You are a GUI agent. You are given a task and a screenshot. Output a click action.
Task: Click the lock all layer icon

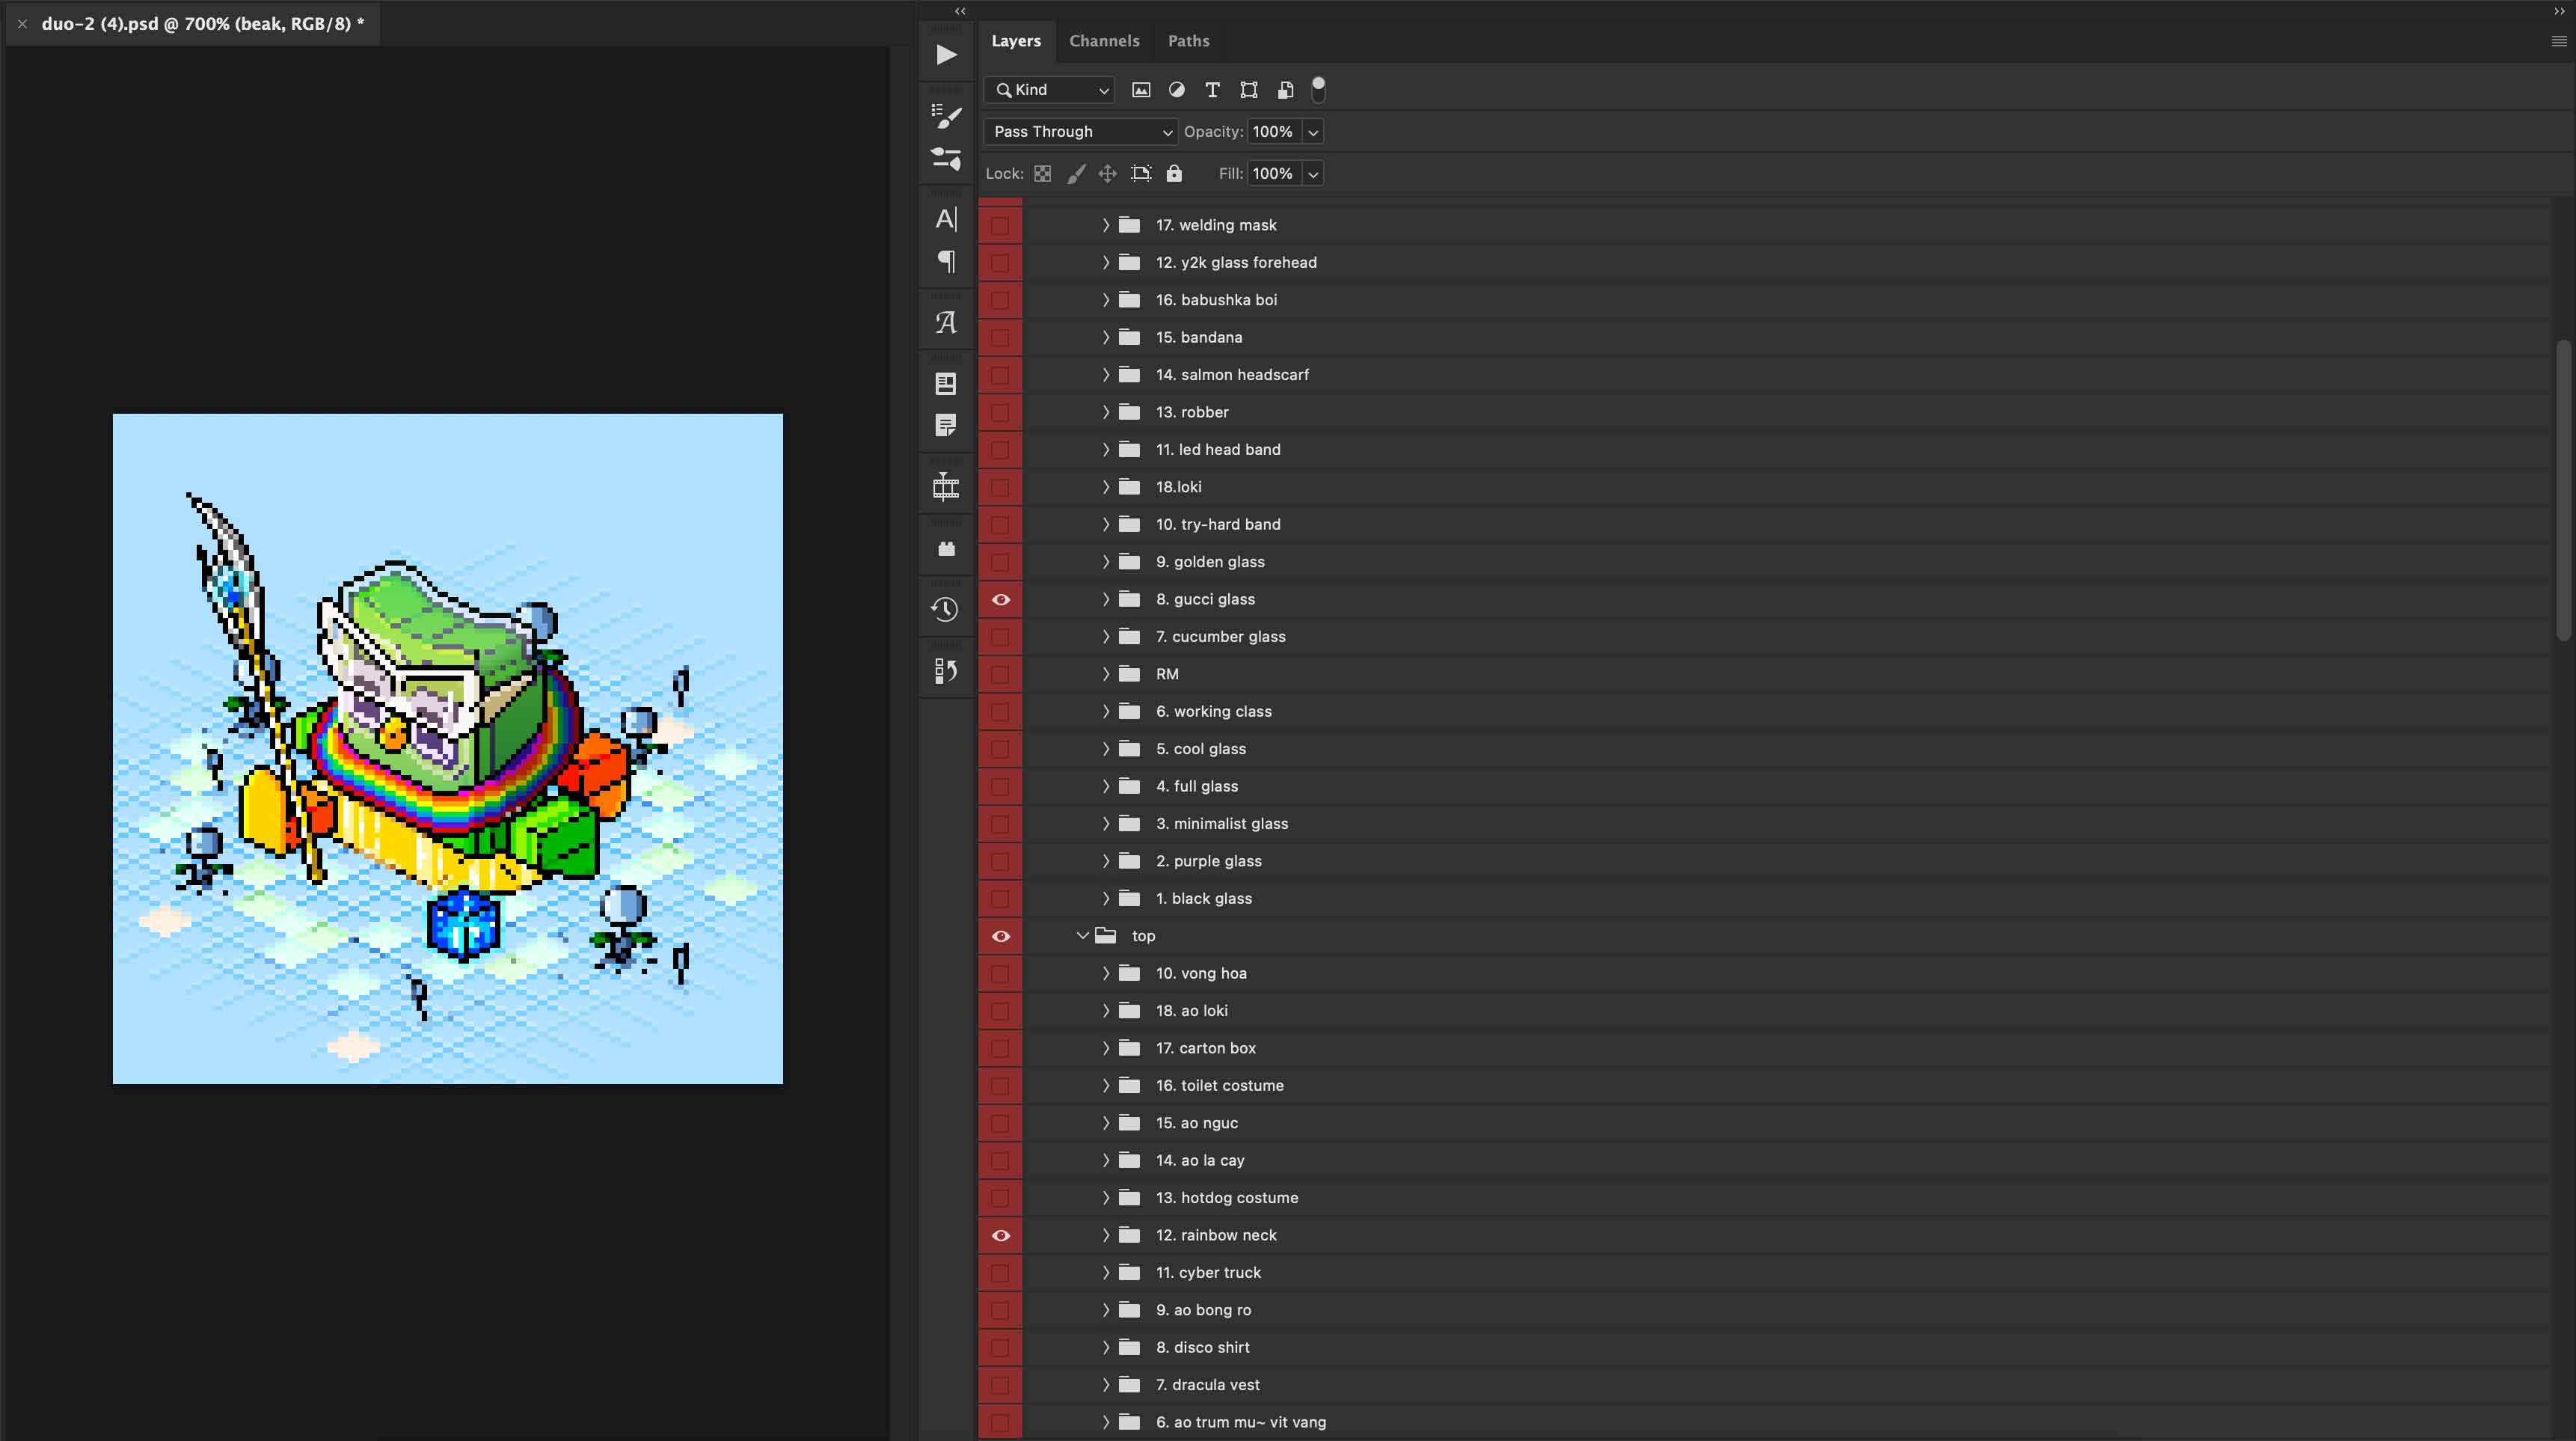(x=1174, y=174)
